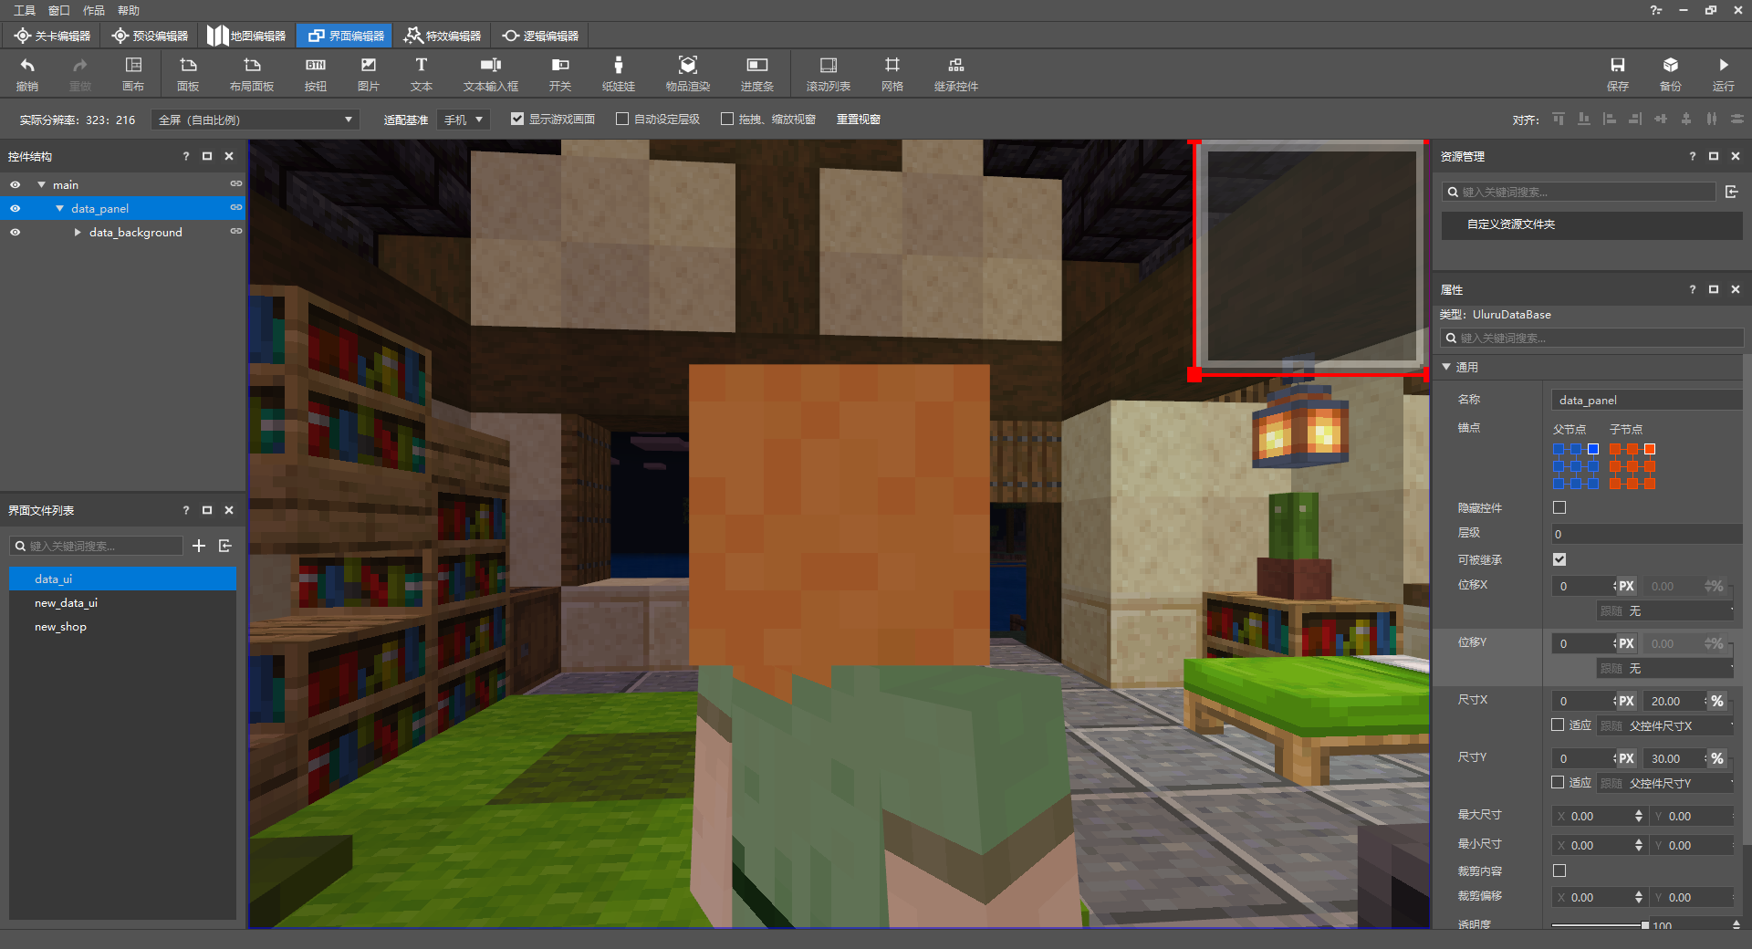
Task: Check the 裁剪内容 checkbox
Action: click(x=1559, y=871)
